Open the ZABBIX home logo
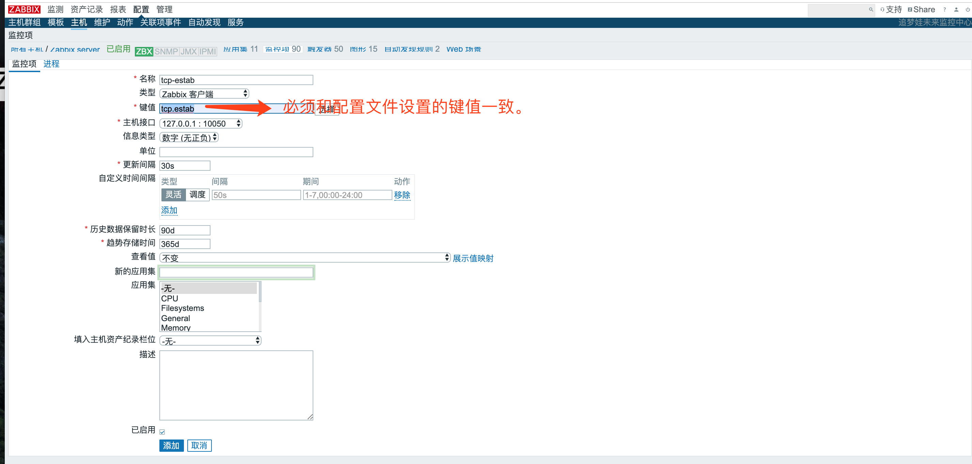The image size is (972, 464). (x=24, y=9)
